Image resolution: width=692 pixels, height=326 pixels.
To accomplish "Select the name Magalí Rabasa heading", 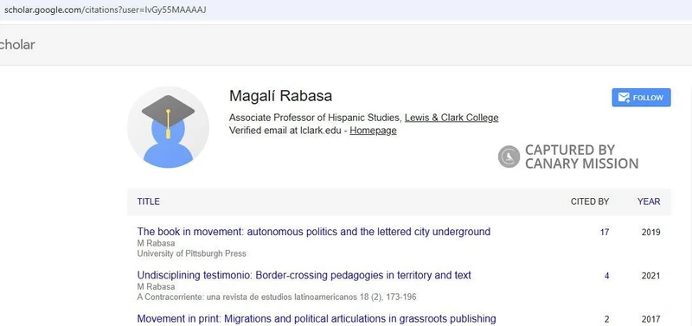I will tap(280, 96).
